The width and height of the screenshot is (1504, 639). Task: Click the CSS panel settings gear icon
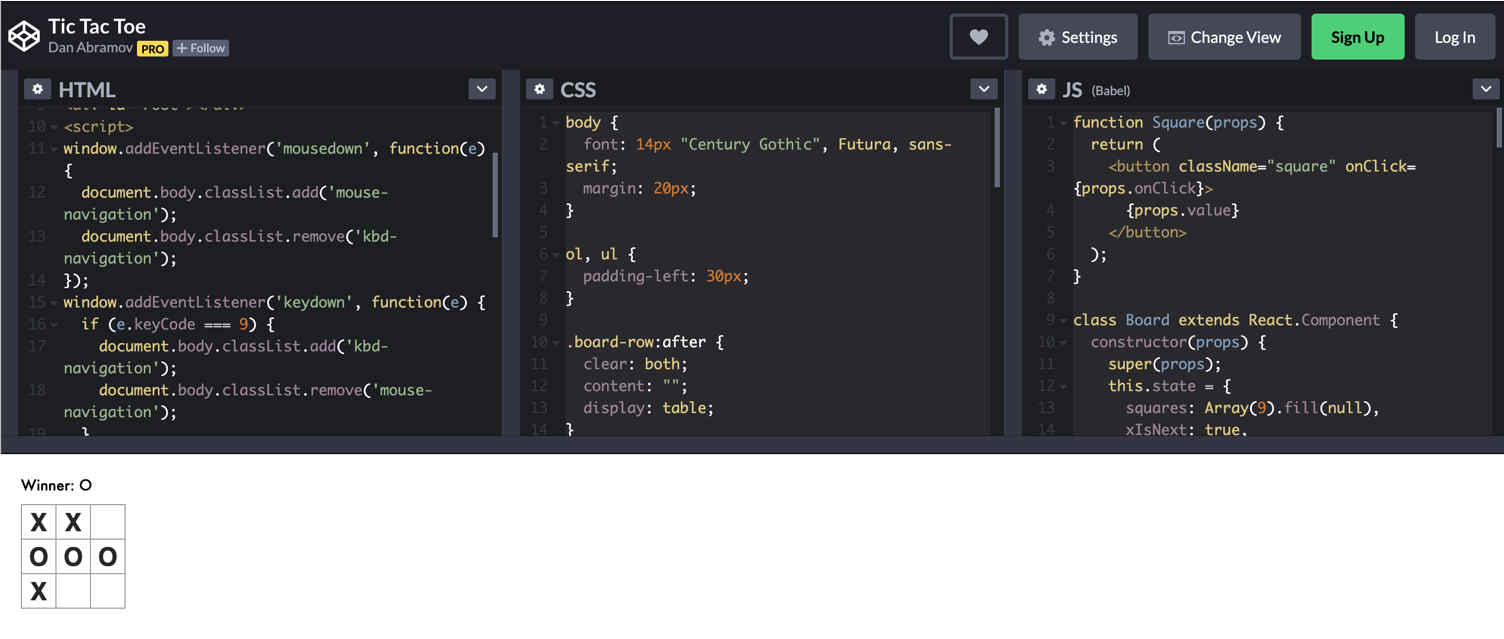(541, 89)
